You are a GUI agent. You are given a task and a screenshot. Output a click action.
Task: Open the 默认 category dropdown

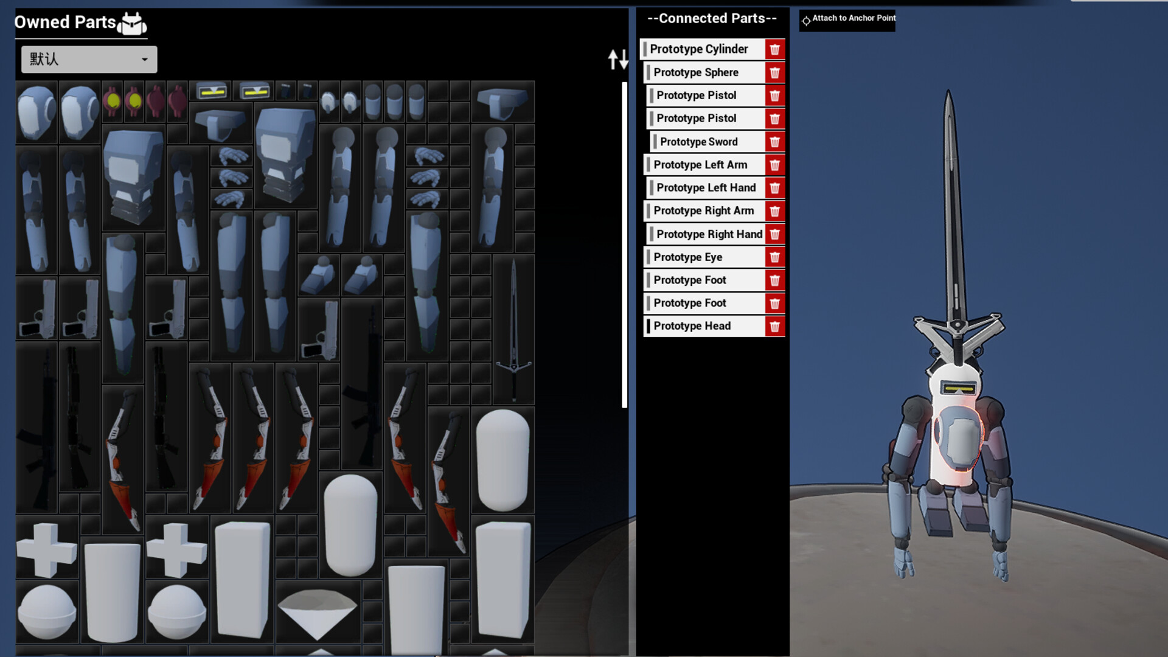click(89, 59)
